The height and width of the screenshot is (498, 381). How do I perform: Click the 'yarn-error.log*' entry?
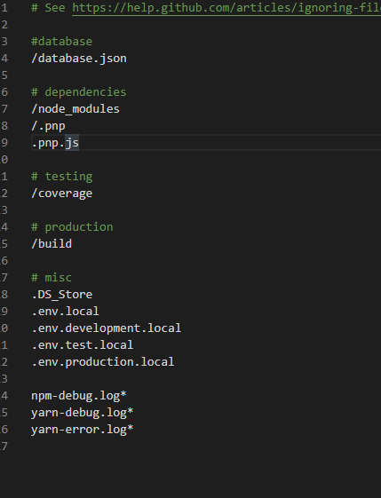tap(83, 430)
